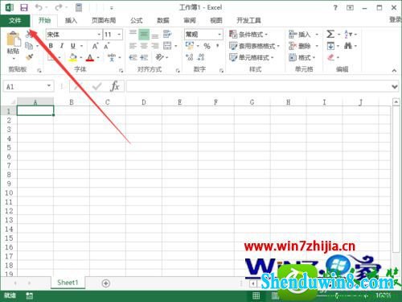
Task: Toggle middle vertical alignment
Action: pyautogui.click(x=144, y=35)
